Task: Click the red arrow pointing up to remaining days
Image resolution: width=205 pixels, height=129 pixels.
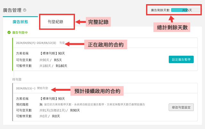Action: coord(172,19)
